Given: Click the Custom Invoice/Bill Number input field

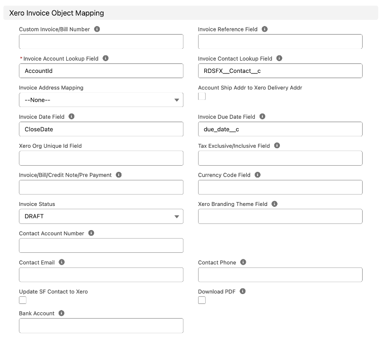Looking at the screenshot, I should [x=101, y=42].
